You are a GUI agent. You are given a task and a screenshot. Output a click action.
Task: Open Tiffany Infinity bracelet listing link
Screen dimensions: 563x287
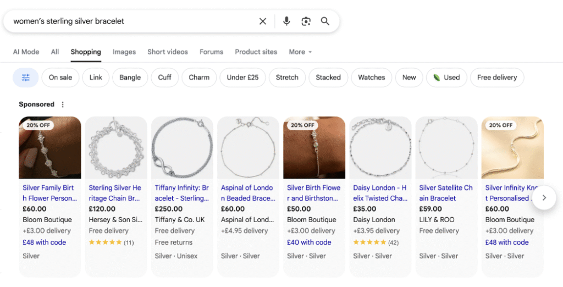(181, 193)
